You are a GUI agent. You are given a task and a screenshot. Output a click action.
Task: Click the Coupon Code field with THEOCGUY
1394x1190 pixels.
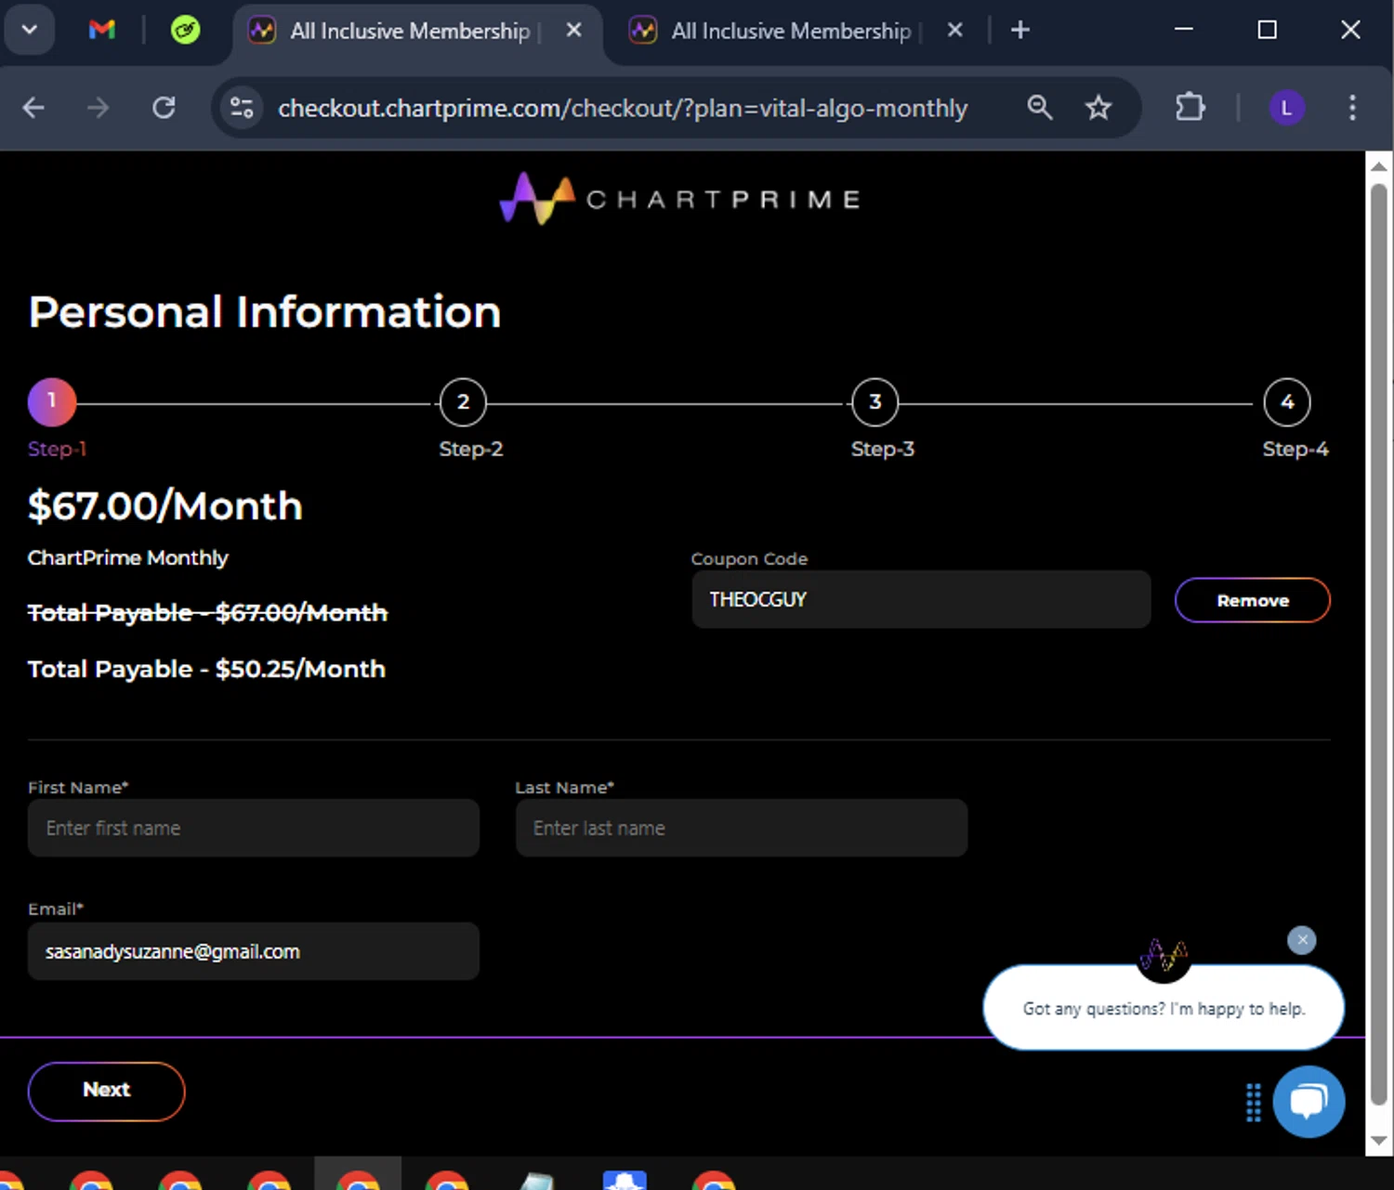[921, 599]
